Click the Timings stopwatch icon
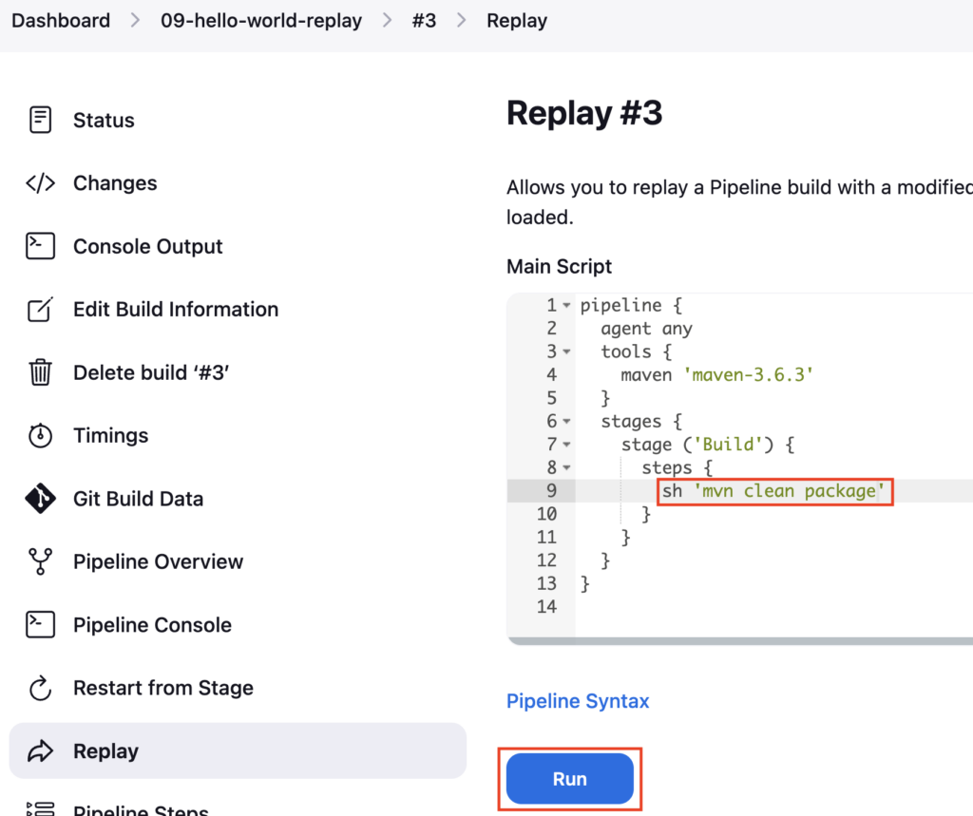973x816 pixels. pyautogui.click(x=40, y=435)
